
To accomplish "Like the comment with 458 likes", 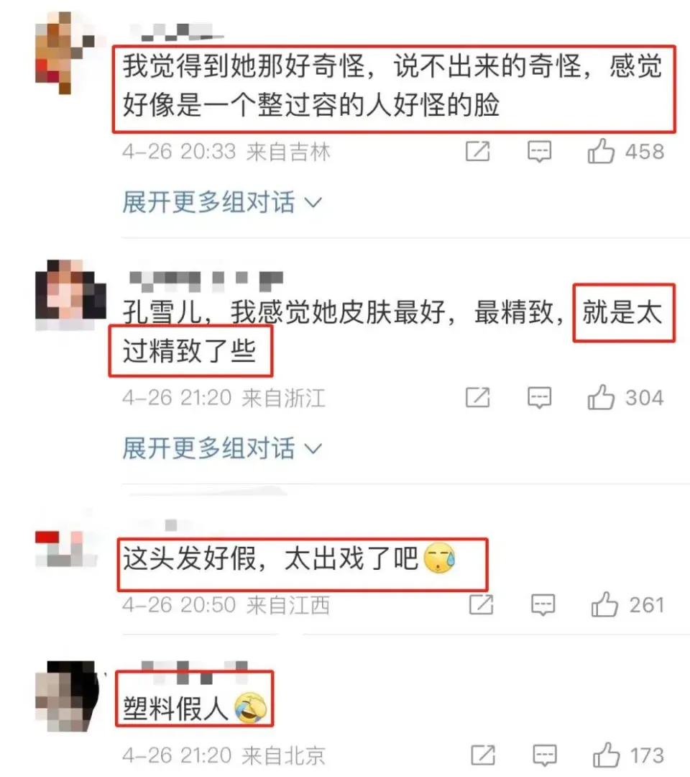I will click(600, 151).
